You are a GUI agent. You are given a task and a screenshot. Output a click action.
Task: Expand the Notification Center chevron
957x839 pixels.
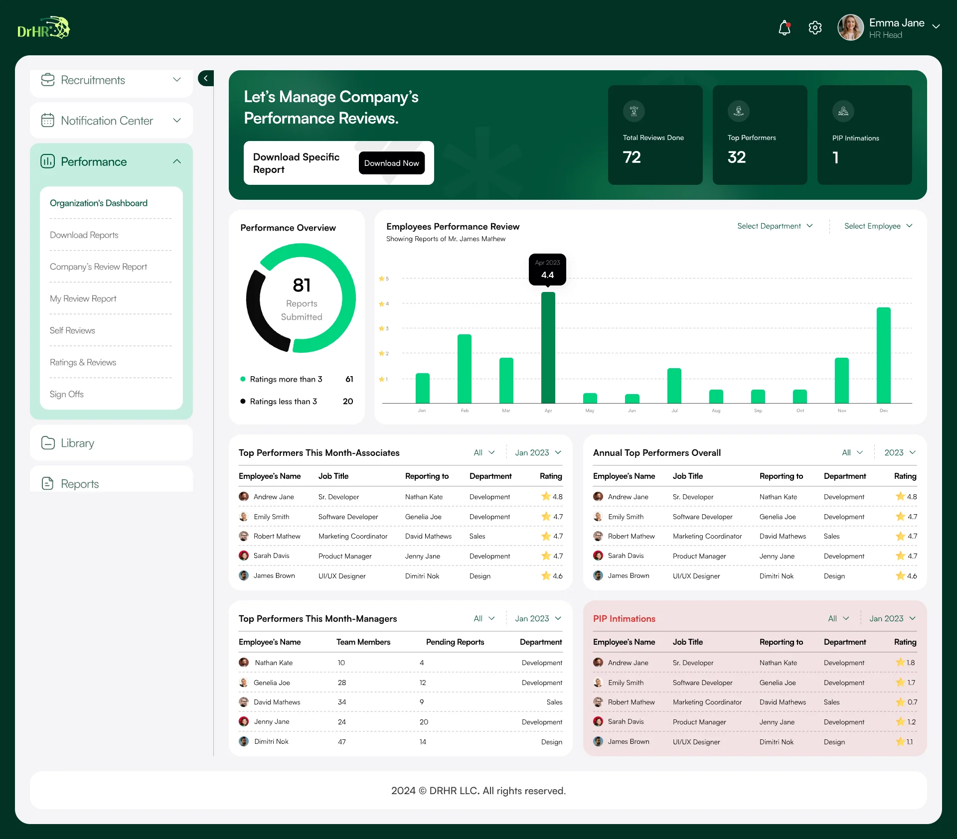pos(177,121)
